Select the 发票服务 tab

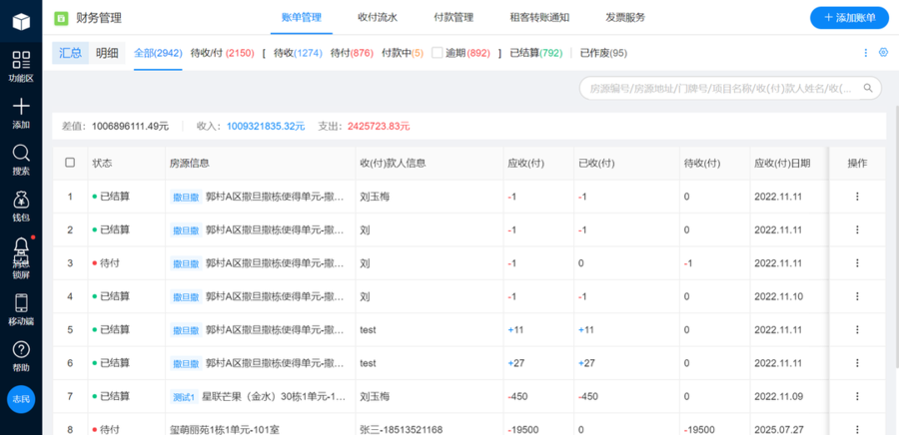point(625,17)
